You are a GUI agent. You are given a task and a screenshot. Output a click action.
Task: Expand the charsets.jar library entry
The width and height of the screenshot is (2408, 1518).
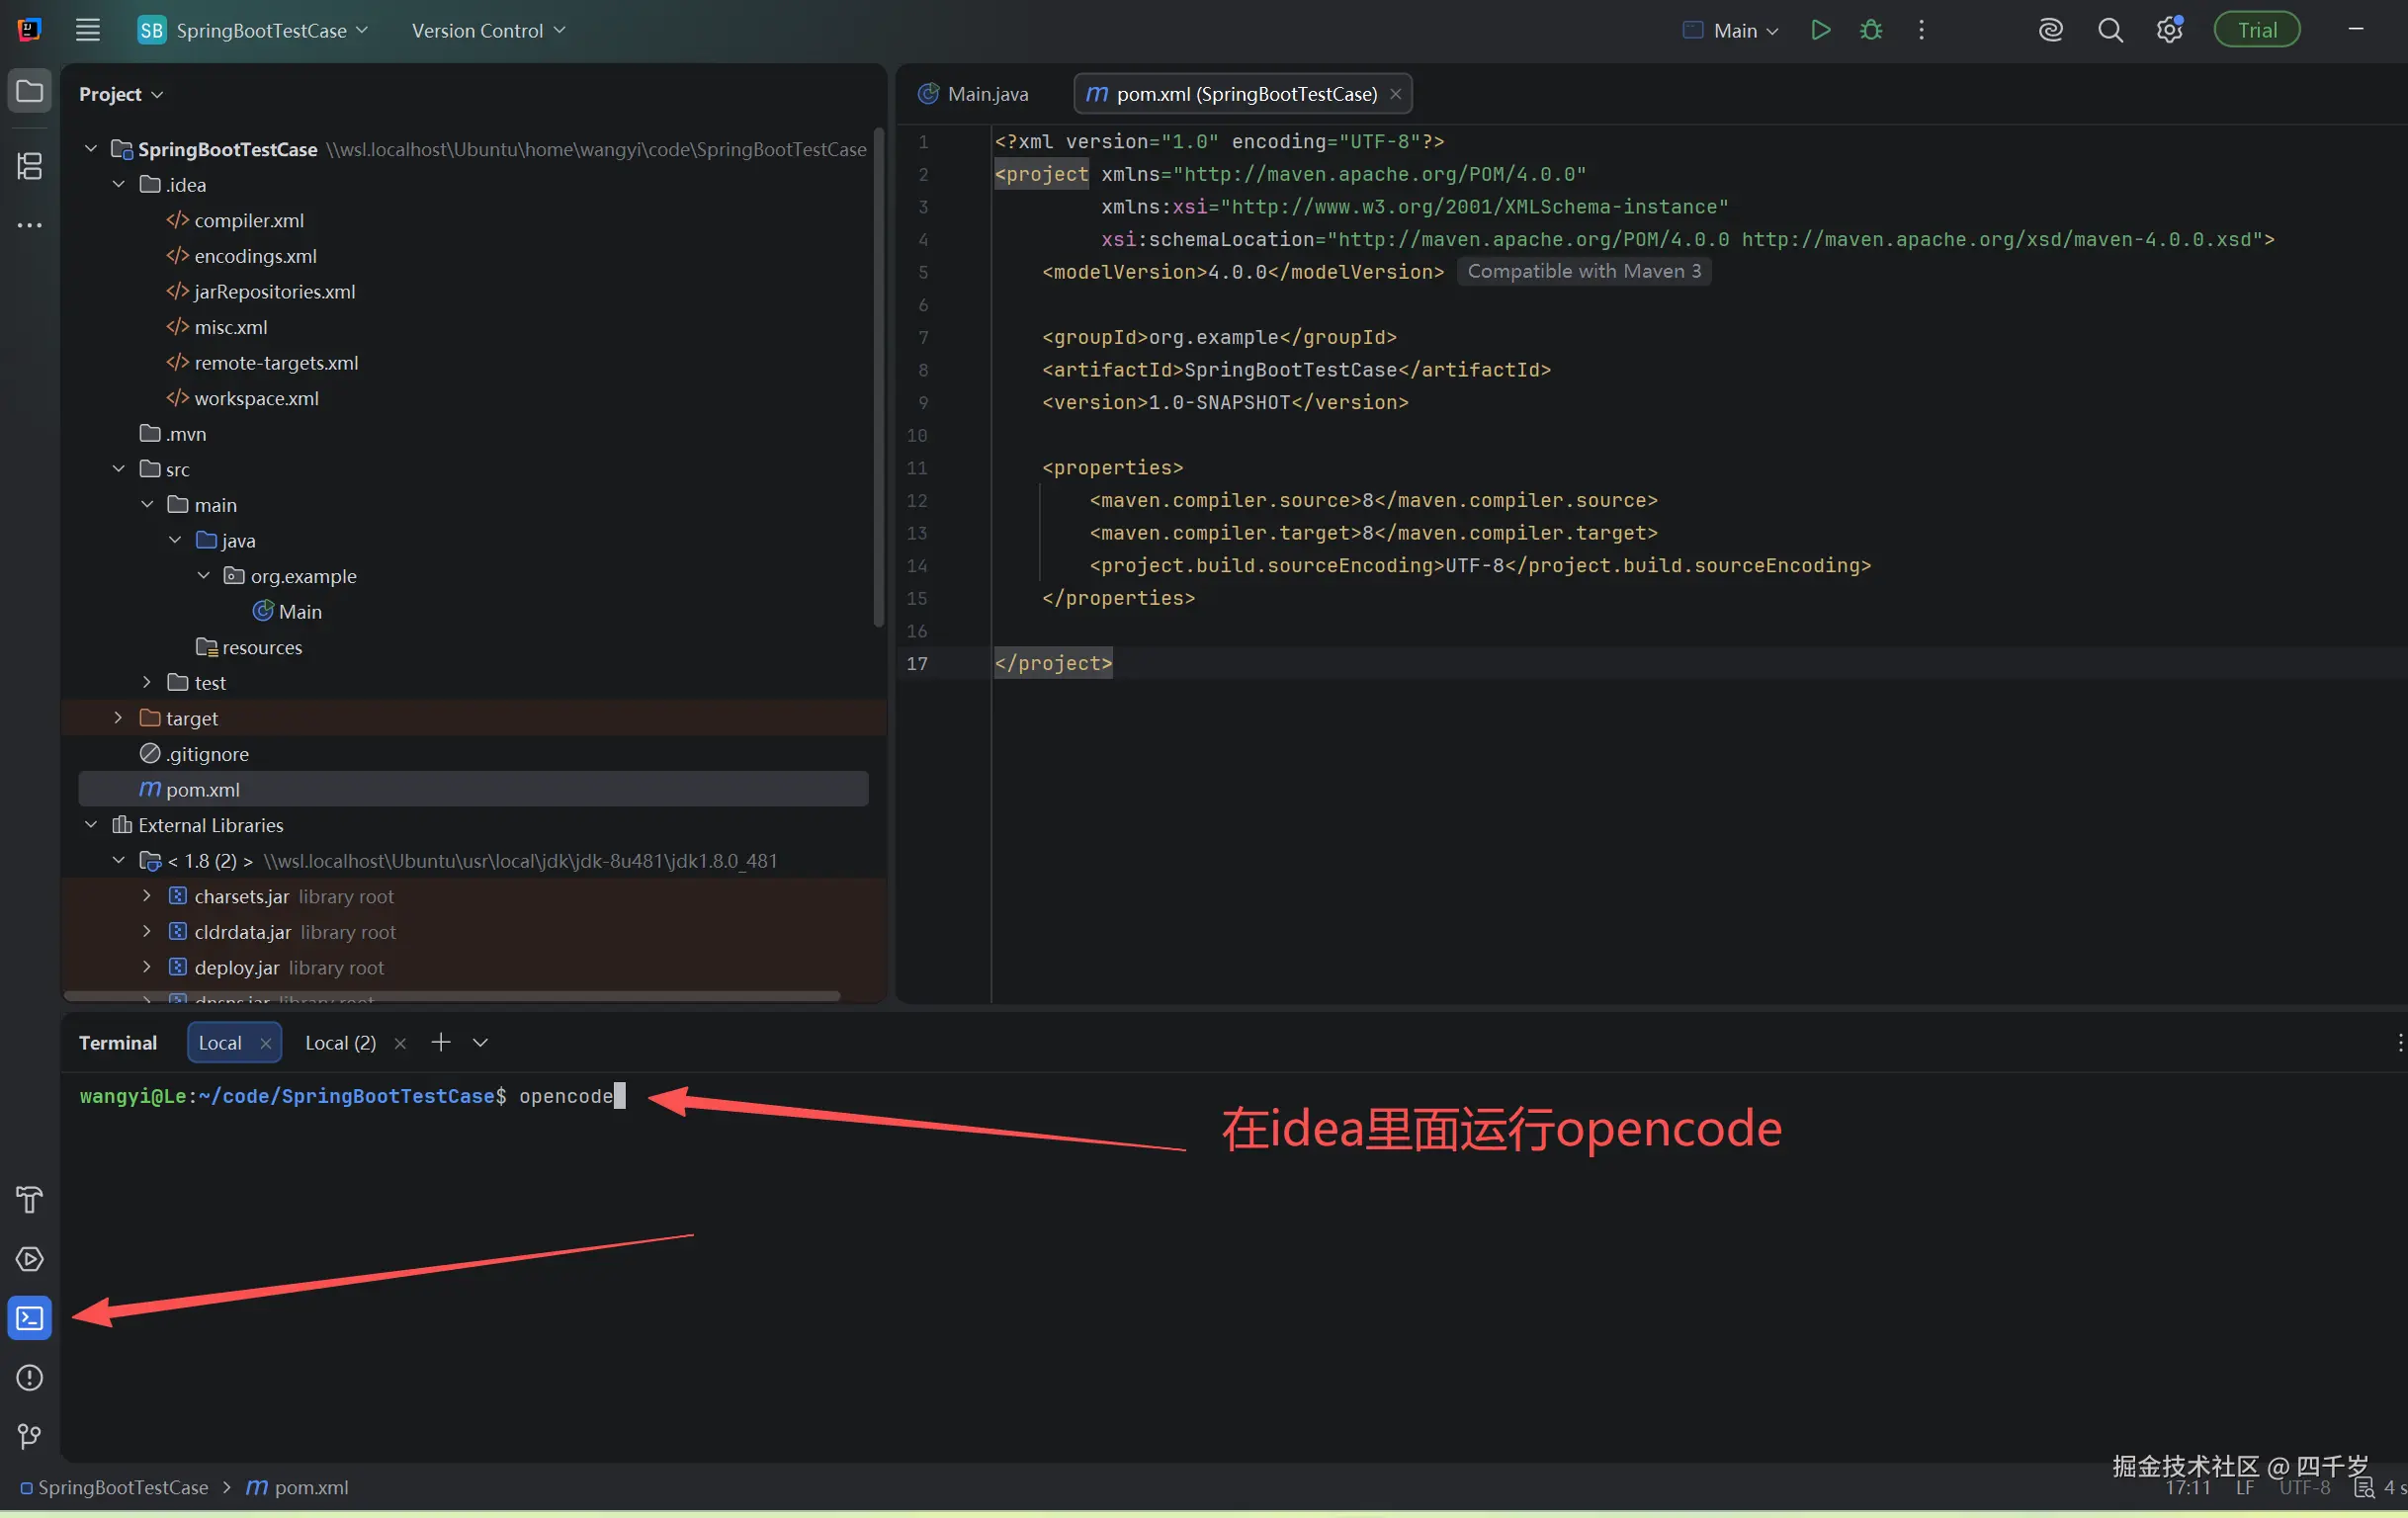tap(145, 896)
